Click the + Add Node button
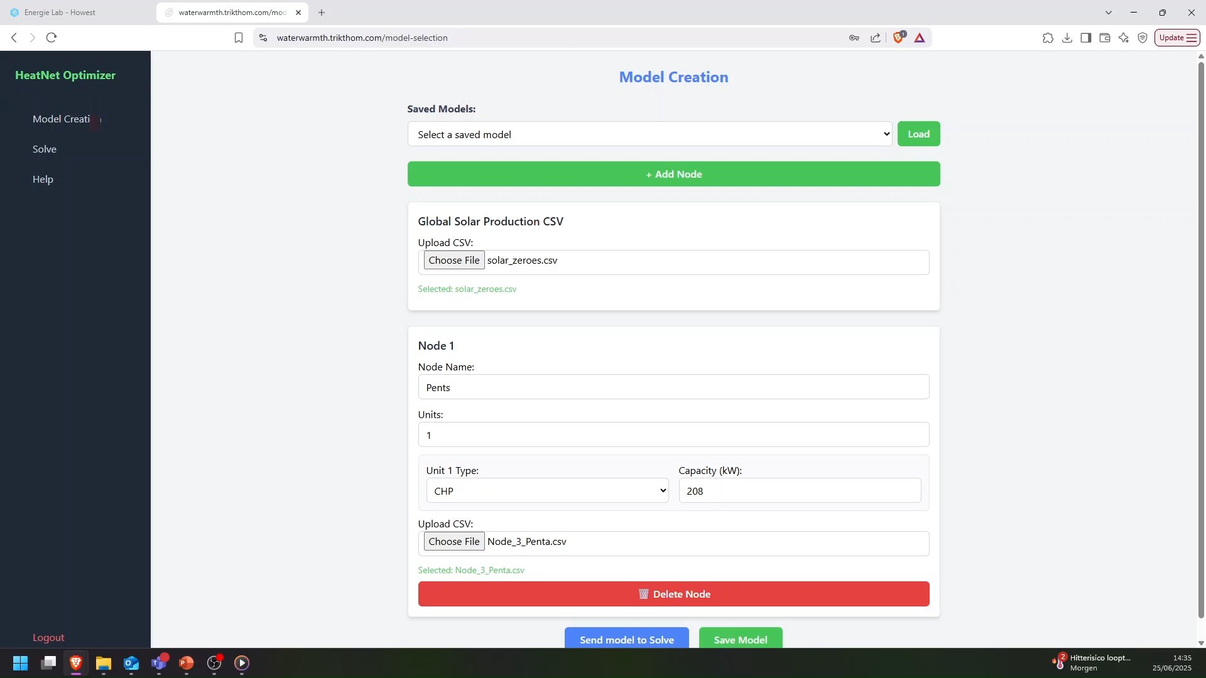 tap(673, 174)
